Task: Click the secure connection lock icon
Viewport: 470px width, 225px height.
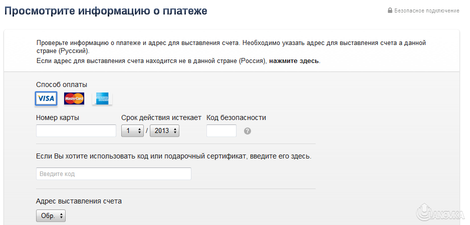Action: (x=390, y=10)
